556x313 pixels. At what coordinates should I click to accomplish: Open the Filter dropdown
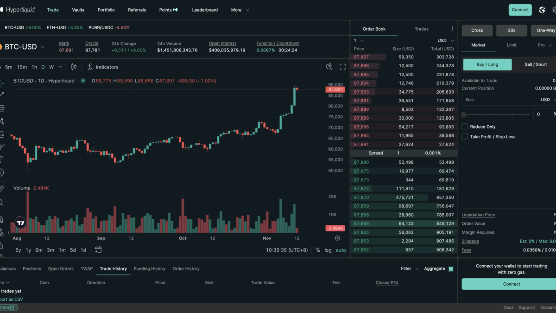[x=410, y=268]
